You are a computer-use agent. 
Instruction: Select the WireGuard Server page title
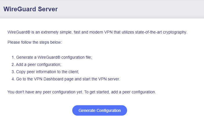[30, 9]
